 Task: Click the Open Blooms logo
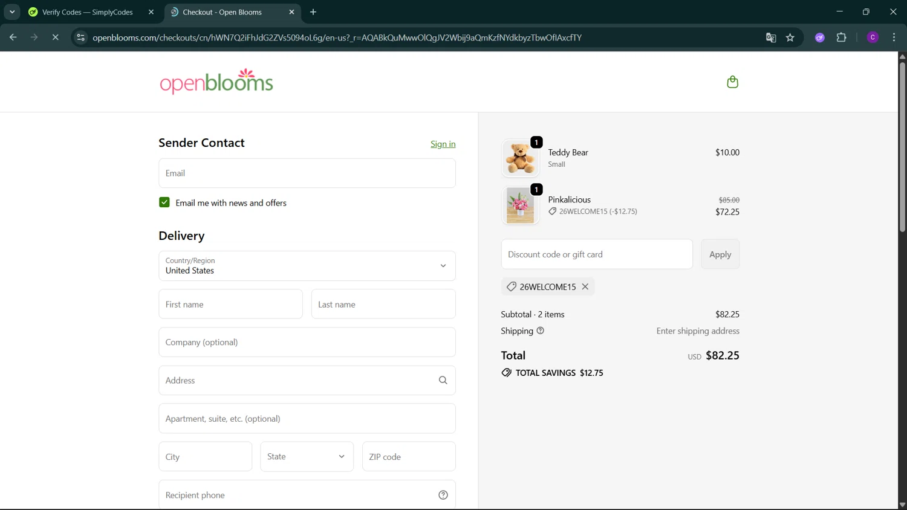coord(216,82)
